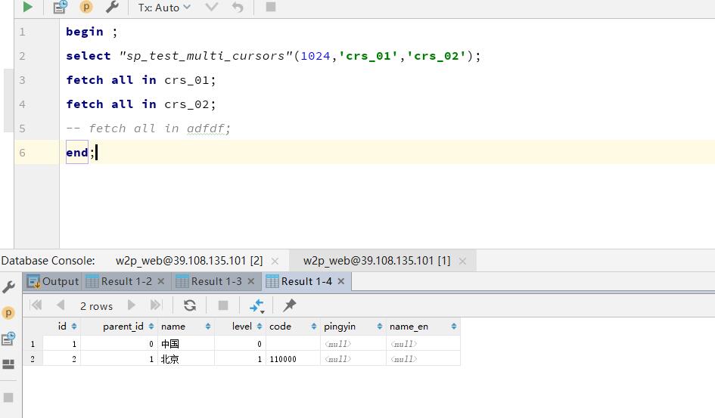Click the line fetch all in crs_01

coord(141,80)
